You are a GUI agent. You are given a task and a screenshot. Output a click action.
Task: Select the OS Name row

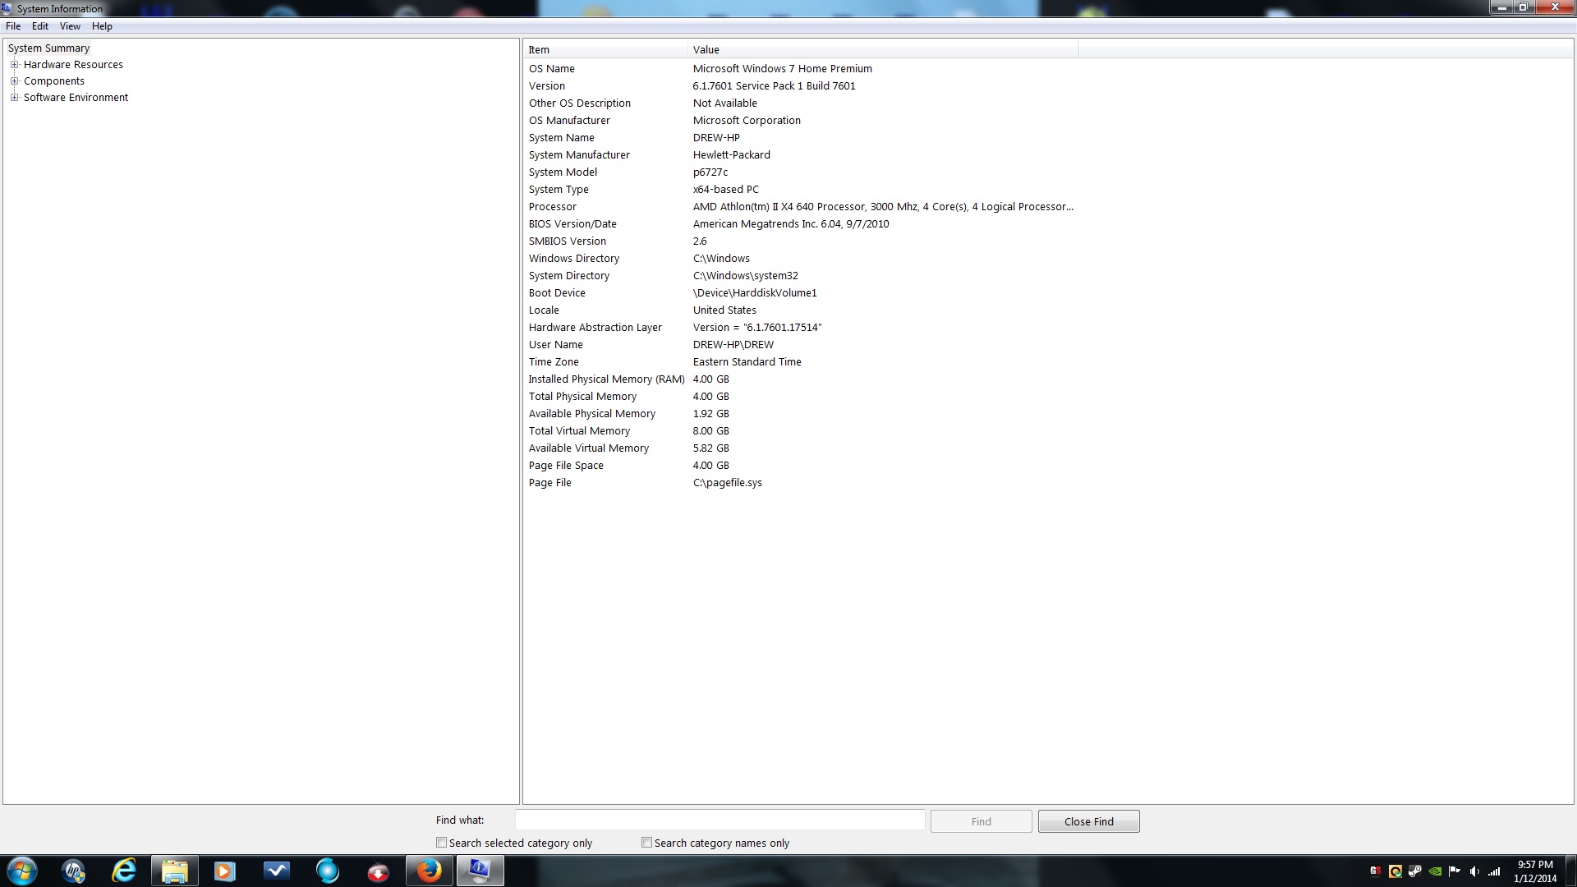pos(801,68)
